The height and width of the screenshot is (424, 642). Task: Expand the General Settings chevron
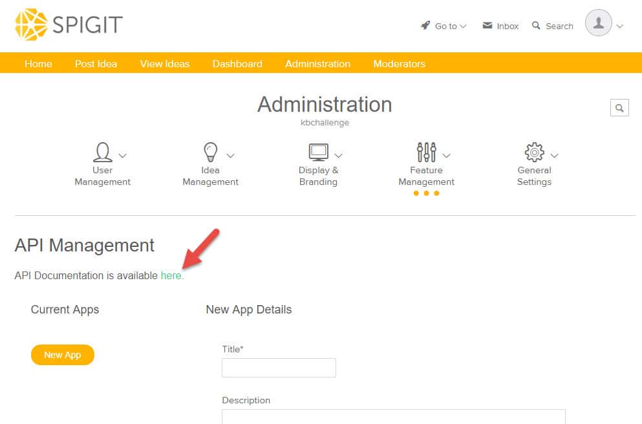point(554,156)
